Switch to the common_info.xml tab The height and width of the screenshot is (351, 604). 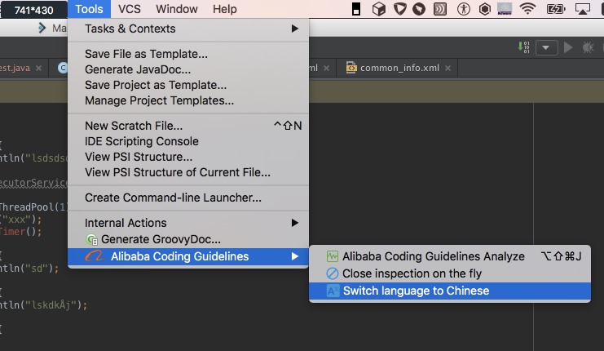pyautogui.click(x=394, y=68)
